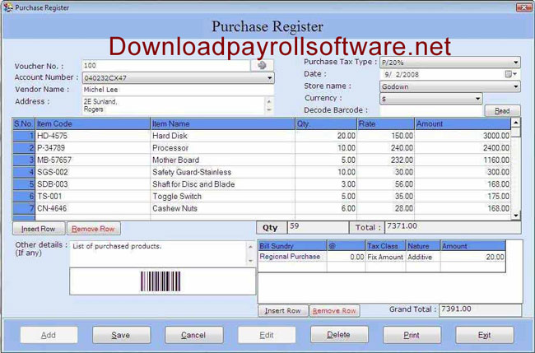The image size is (535, 353).
Task: Click Insert Row under Bill Sundry
Action: pyautogui.click(x=283, y=311)
